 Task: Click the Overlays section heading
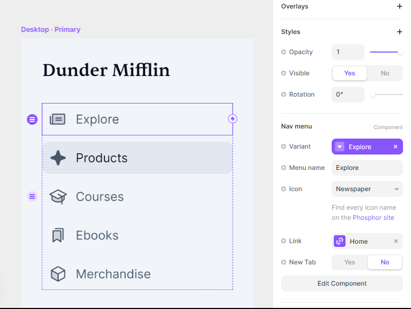tap(294, 6)
